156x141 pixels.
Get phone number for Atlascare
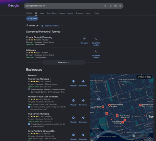coord(96,54)
